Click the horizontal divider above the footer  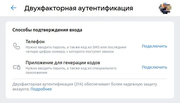pyautogui.click(x=90, y=79)
